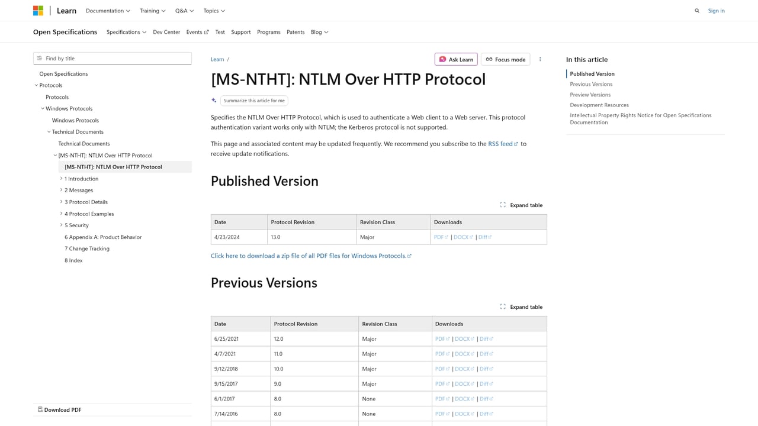Expand the 1 Introduction section

click(62, 178)
